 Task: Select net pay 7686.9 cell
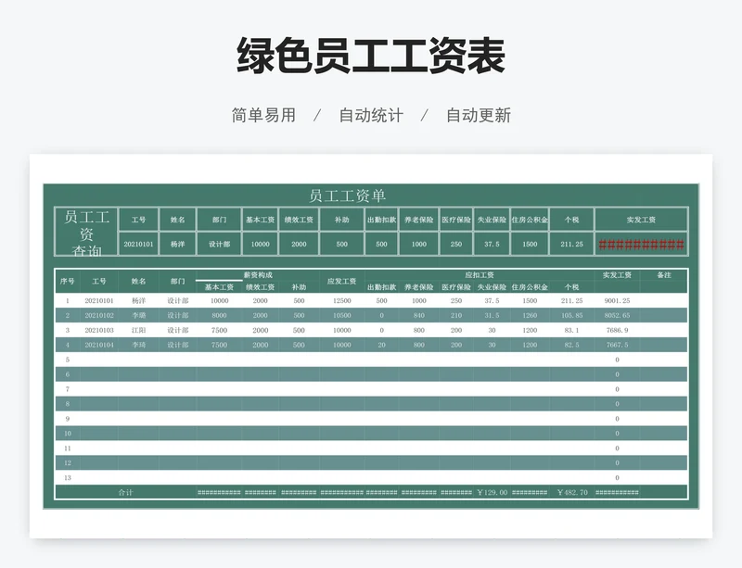point(617,330)
